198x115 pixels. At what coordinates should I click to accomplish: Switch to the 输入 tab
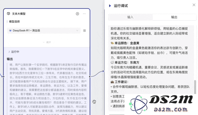[131, 17]
